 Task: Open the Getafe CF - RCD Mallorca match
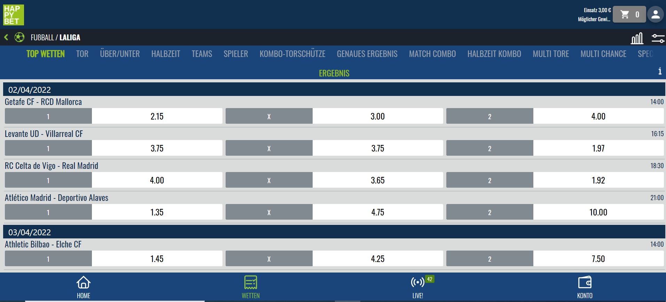pyautogui.click(x=44, y=102)
